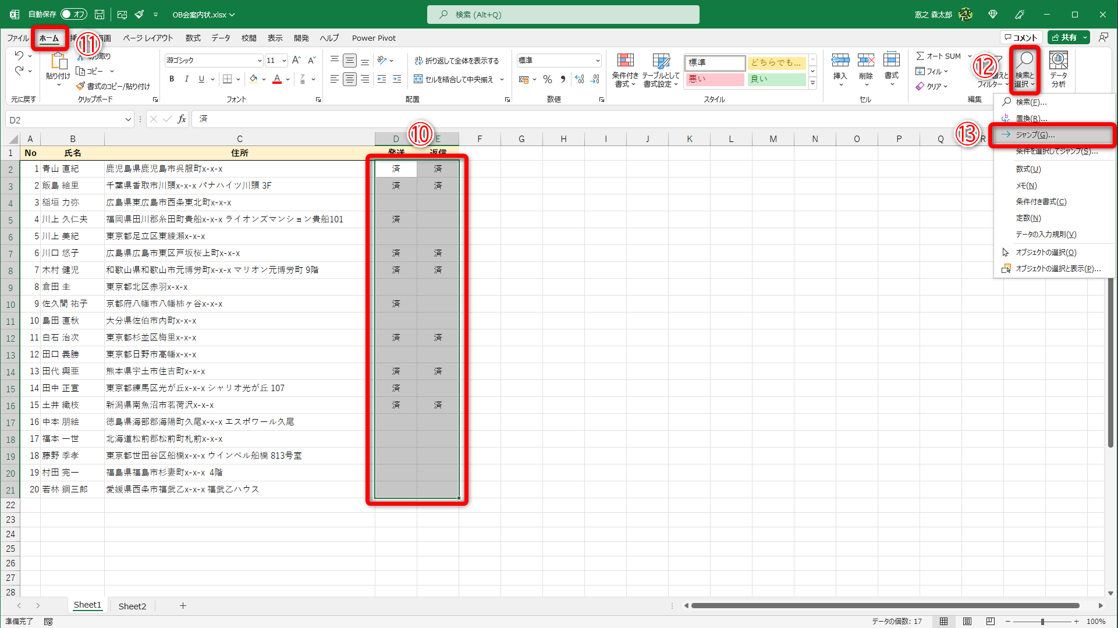Click the AutoSum button
Viewport: 1118px width, 628px height.
(939, 56)
